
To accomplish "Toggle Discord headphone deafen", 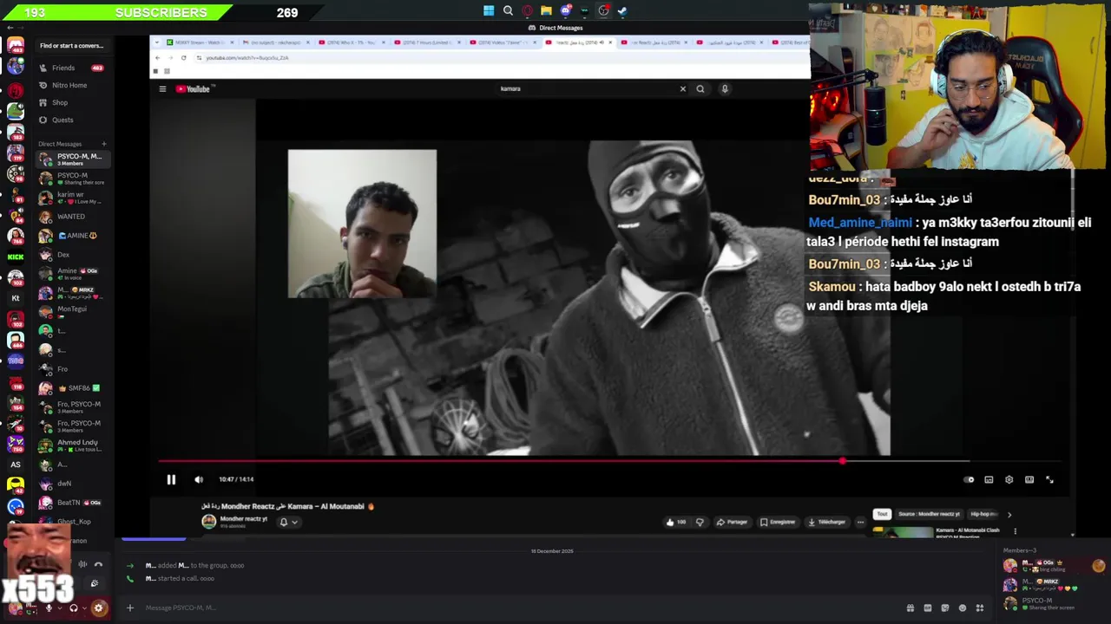I will coord(73,608).
